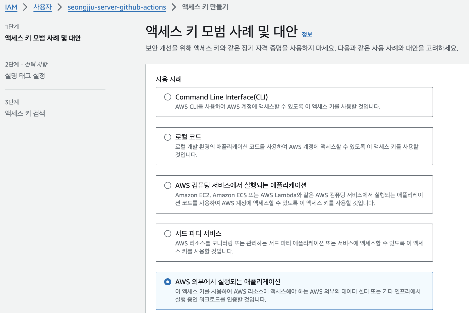Click the 보안 개선을 위해 warning paragraph
This screenshot has width=469, height=313.
302,48
